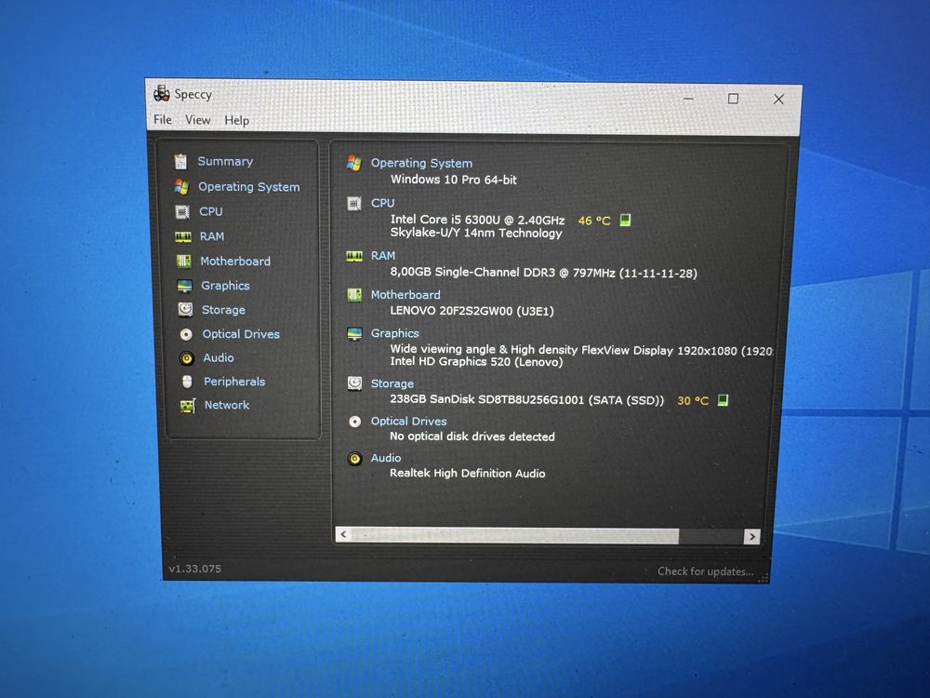
Task: Open the Graphics sidebar entry
Action: [225, 286]
